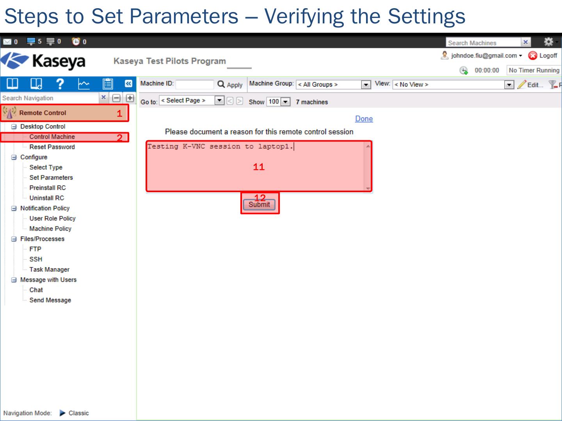The width and height of the screenshot is (562, 421).
Task: Collapse all navigation tree items
Action: [x=116, y=98]
